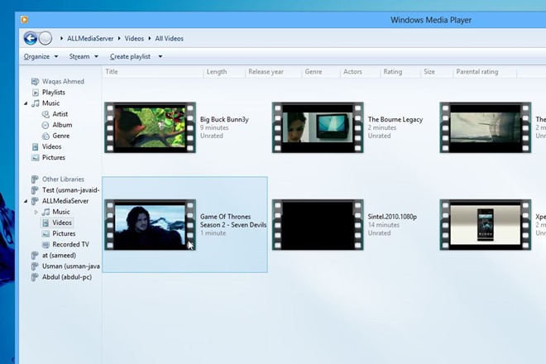The width and height of the screenshot is (546, 364).
Task: Open breadcrumb arrow before ALLMediaServer
Action: pos(61,38)
